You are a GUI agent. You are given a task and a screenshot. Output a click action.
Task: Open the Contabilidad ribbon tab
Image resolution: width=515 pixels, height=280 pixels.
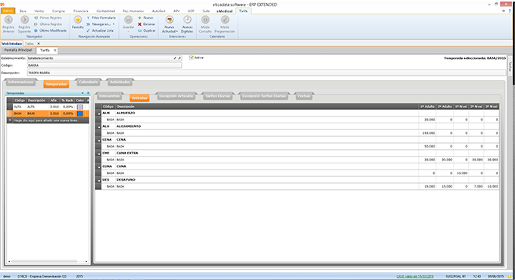click(106, 11)
